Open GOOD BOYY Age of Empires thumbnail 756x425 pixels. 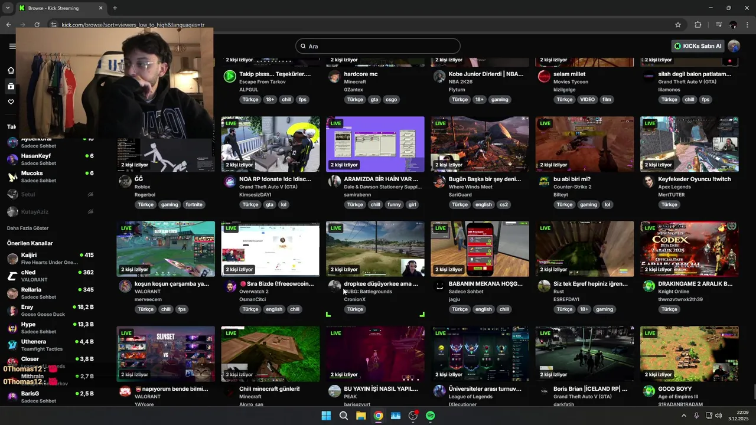689,354
